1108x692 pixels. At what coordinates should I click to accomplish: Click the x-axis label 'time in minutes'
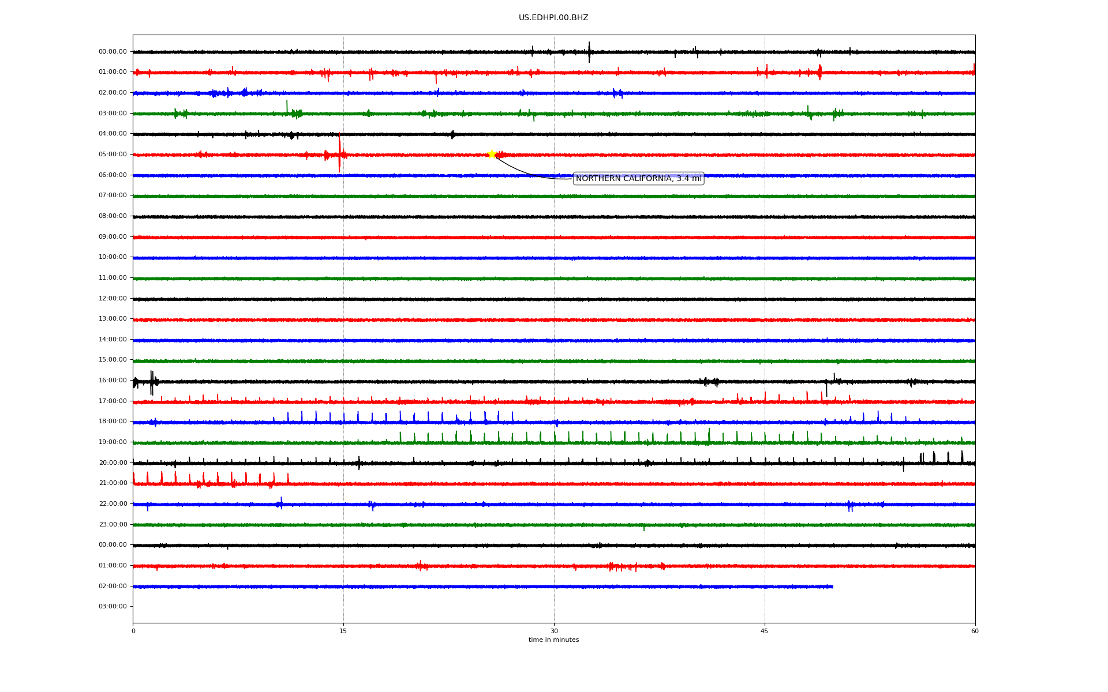point(553,640)
